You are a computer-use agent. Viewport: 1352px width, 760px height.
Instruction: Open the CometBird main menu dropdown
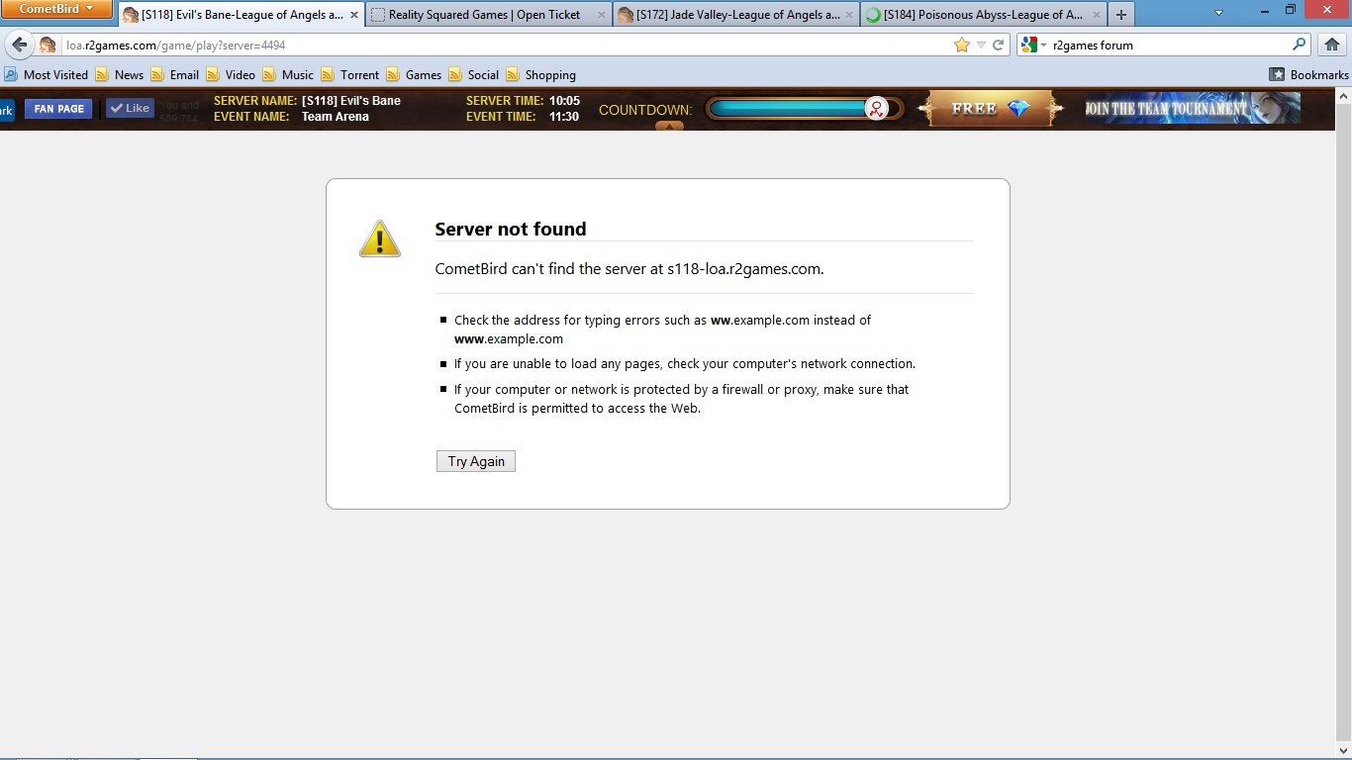click(x=56, y=9)
